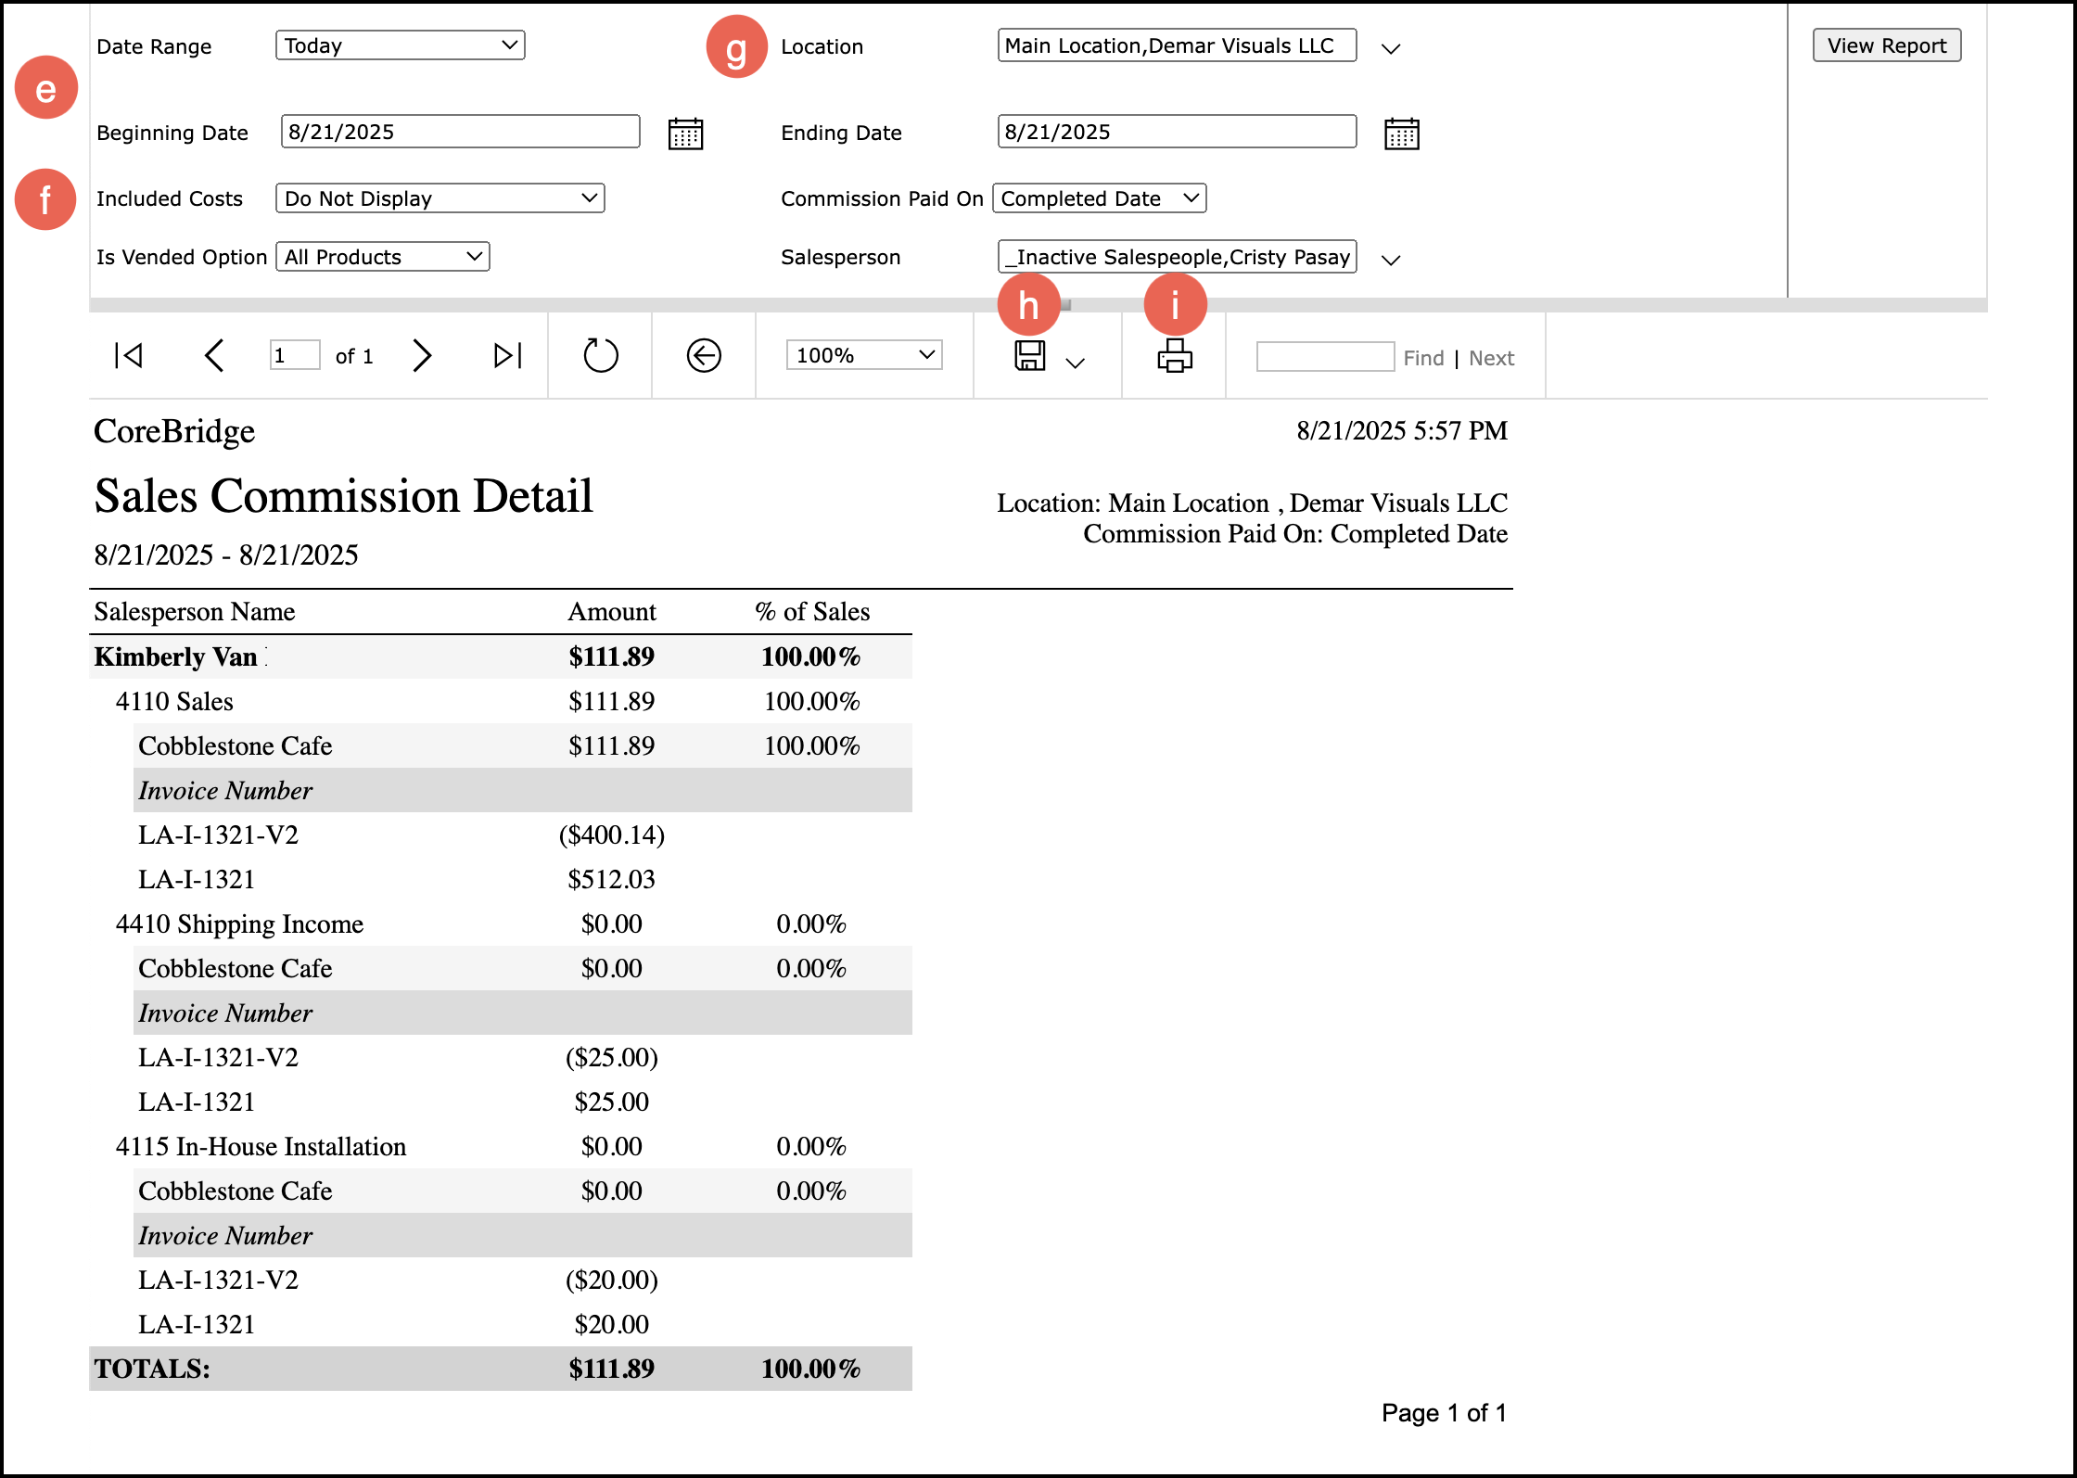This screenshot has height=1478, width=2077.
Task: Open the Is Vended Option dropdown
Action: pos(382,257)
